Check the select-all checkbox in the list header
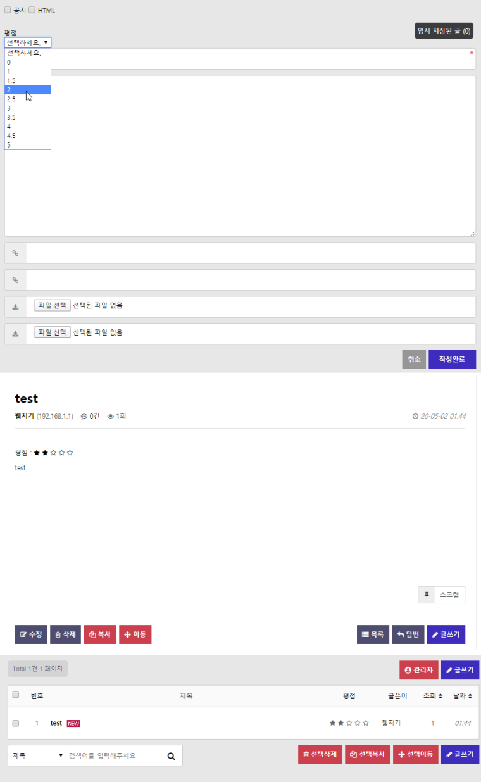The height and width of the screenshot is (782, 481). (15, 695)
